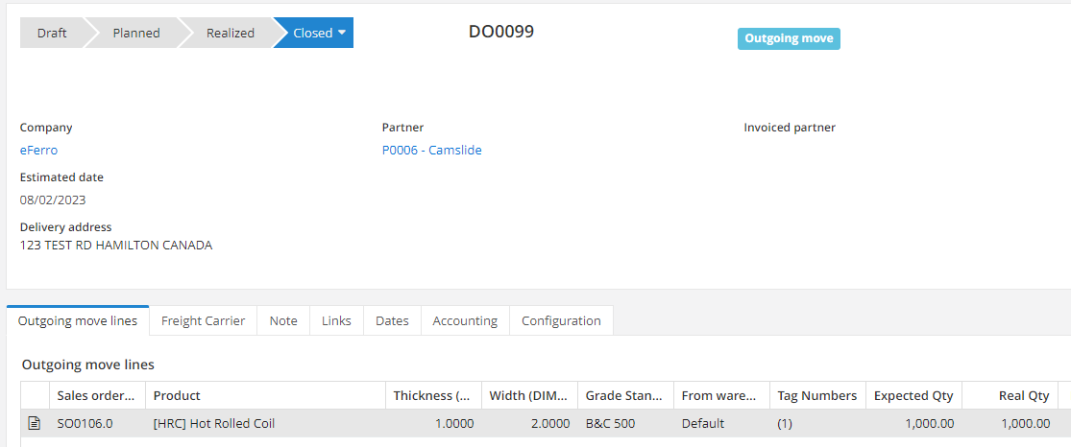Open the Configuration tab

coord(561,320)
